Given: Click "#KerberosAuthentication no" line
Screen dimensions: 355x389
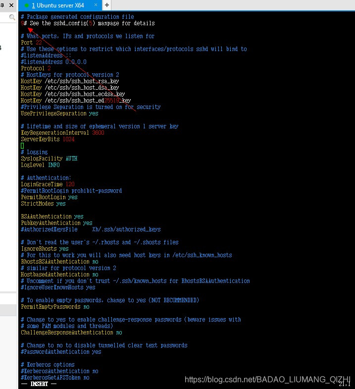Looking at the screenshot, I should pyautogui.click(x=59, y=371).
